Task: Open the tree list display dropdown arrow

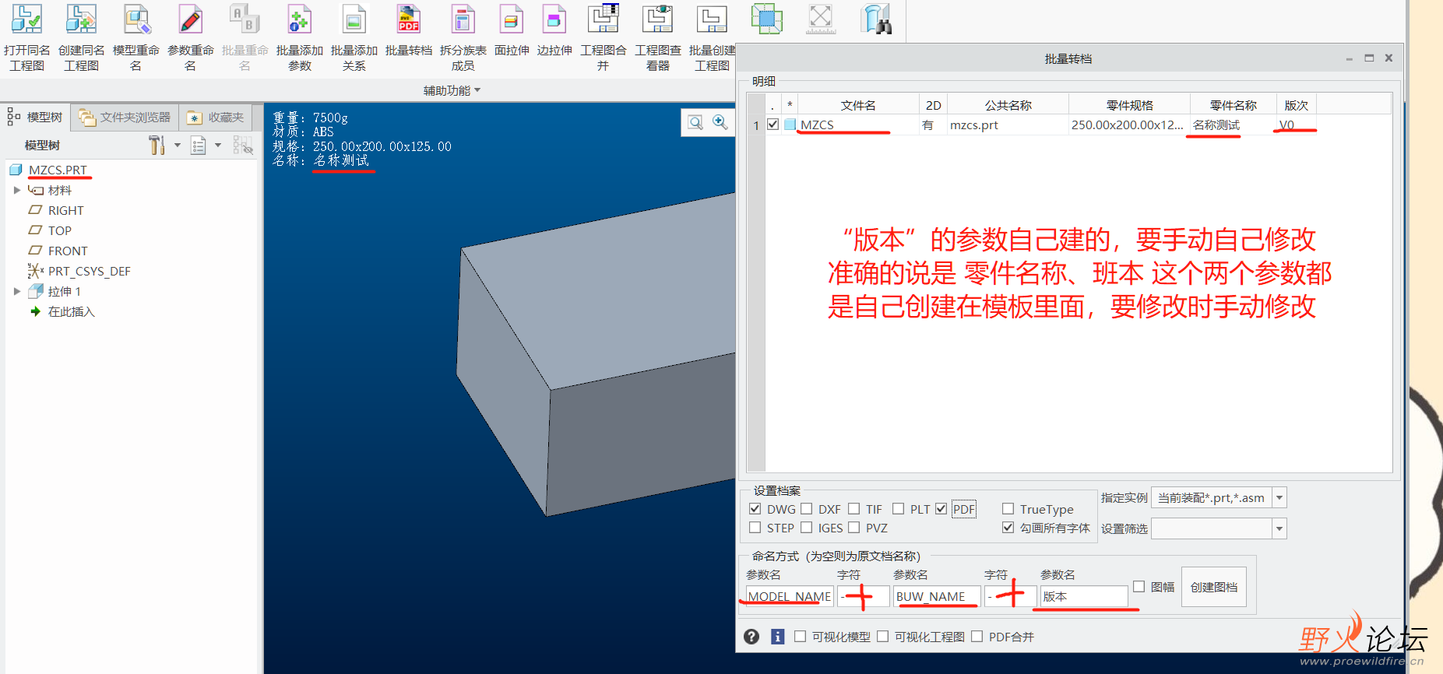Action: coord(218,146)
